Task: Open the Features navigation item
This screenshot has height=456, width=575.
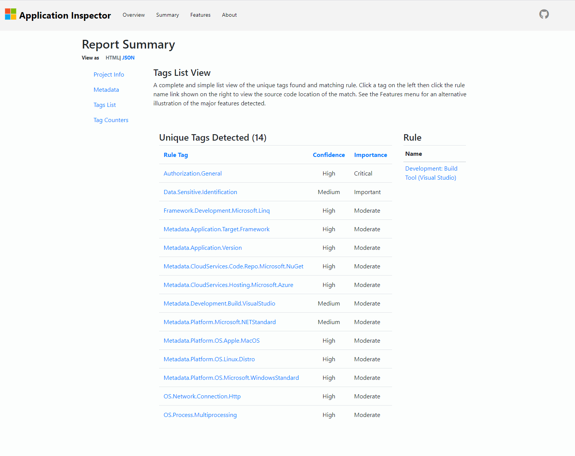Action: tap(200, 15)
